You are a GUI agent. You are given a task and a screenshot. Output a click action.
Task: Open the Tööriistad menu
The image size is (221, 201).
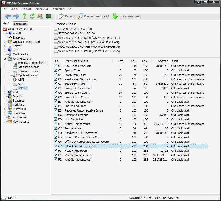coord(58,9)
